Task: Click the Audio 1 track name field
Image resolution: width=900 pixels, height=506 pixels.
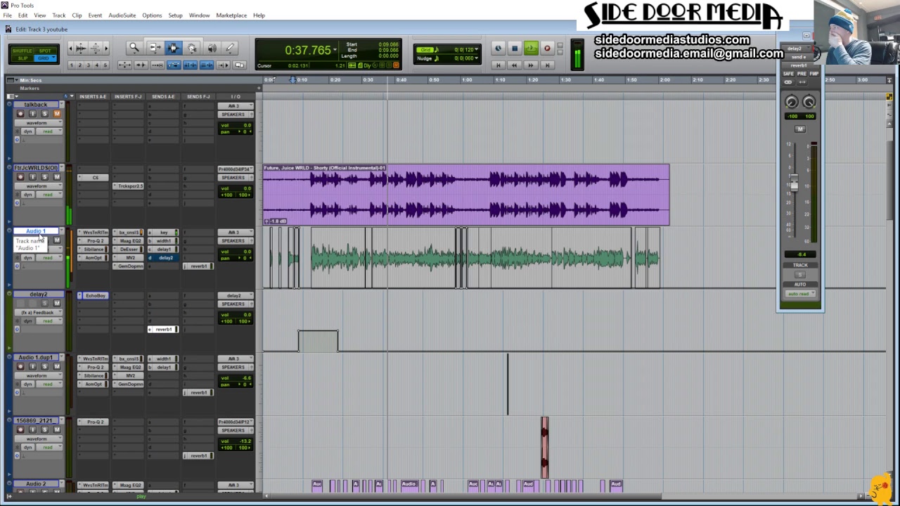Action: click(x=35, y=231)
